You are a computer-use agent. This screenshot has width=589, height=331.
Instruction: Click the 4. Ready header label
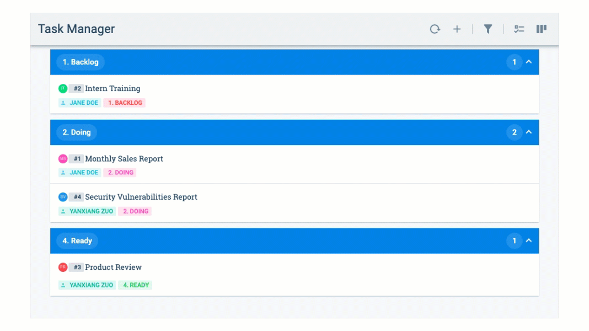77,241
